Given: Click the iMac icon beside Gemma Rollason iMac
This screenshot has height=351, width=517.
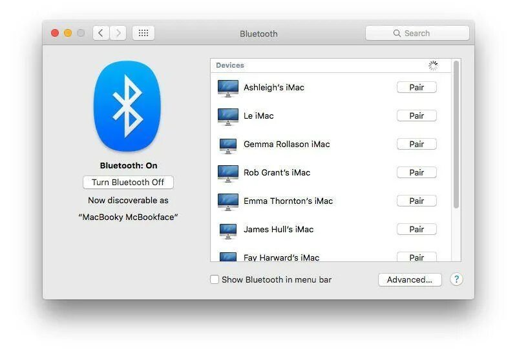Looking at the screenshot, I should click(x=228, y=146).
